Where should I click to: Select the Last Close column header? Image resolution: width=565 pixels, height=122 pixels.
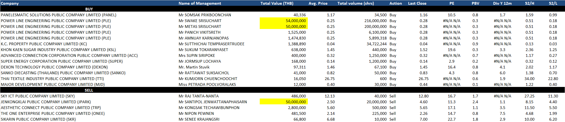[417, 3]
